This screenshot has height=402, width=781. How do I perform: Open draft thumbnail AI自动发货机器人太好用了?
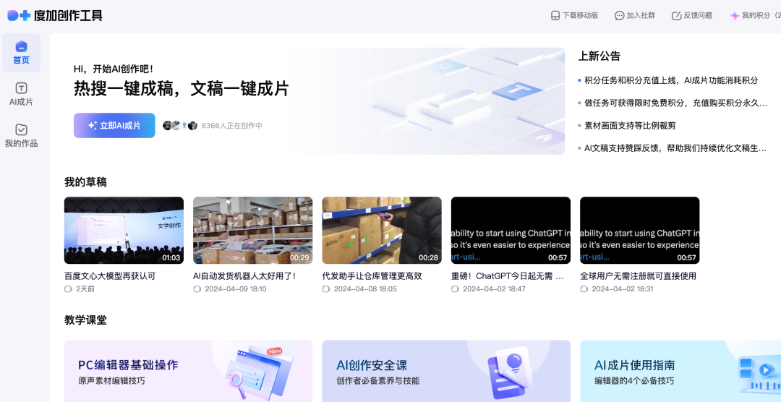tap(253, 230)
